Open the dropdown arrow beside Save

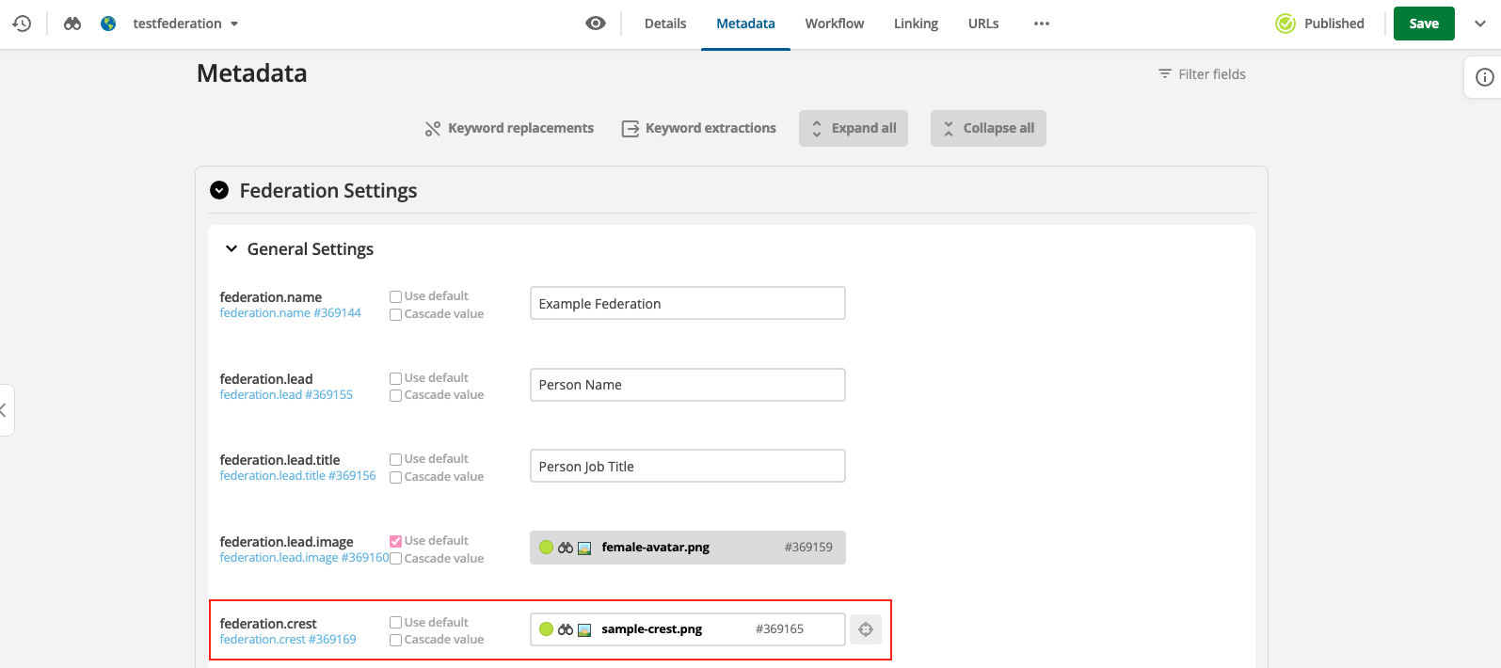coord(1480,24)
